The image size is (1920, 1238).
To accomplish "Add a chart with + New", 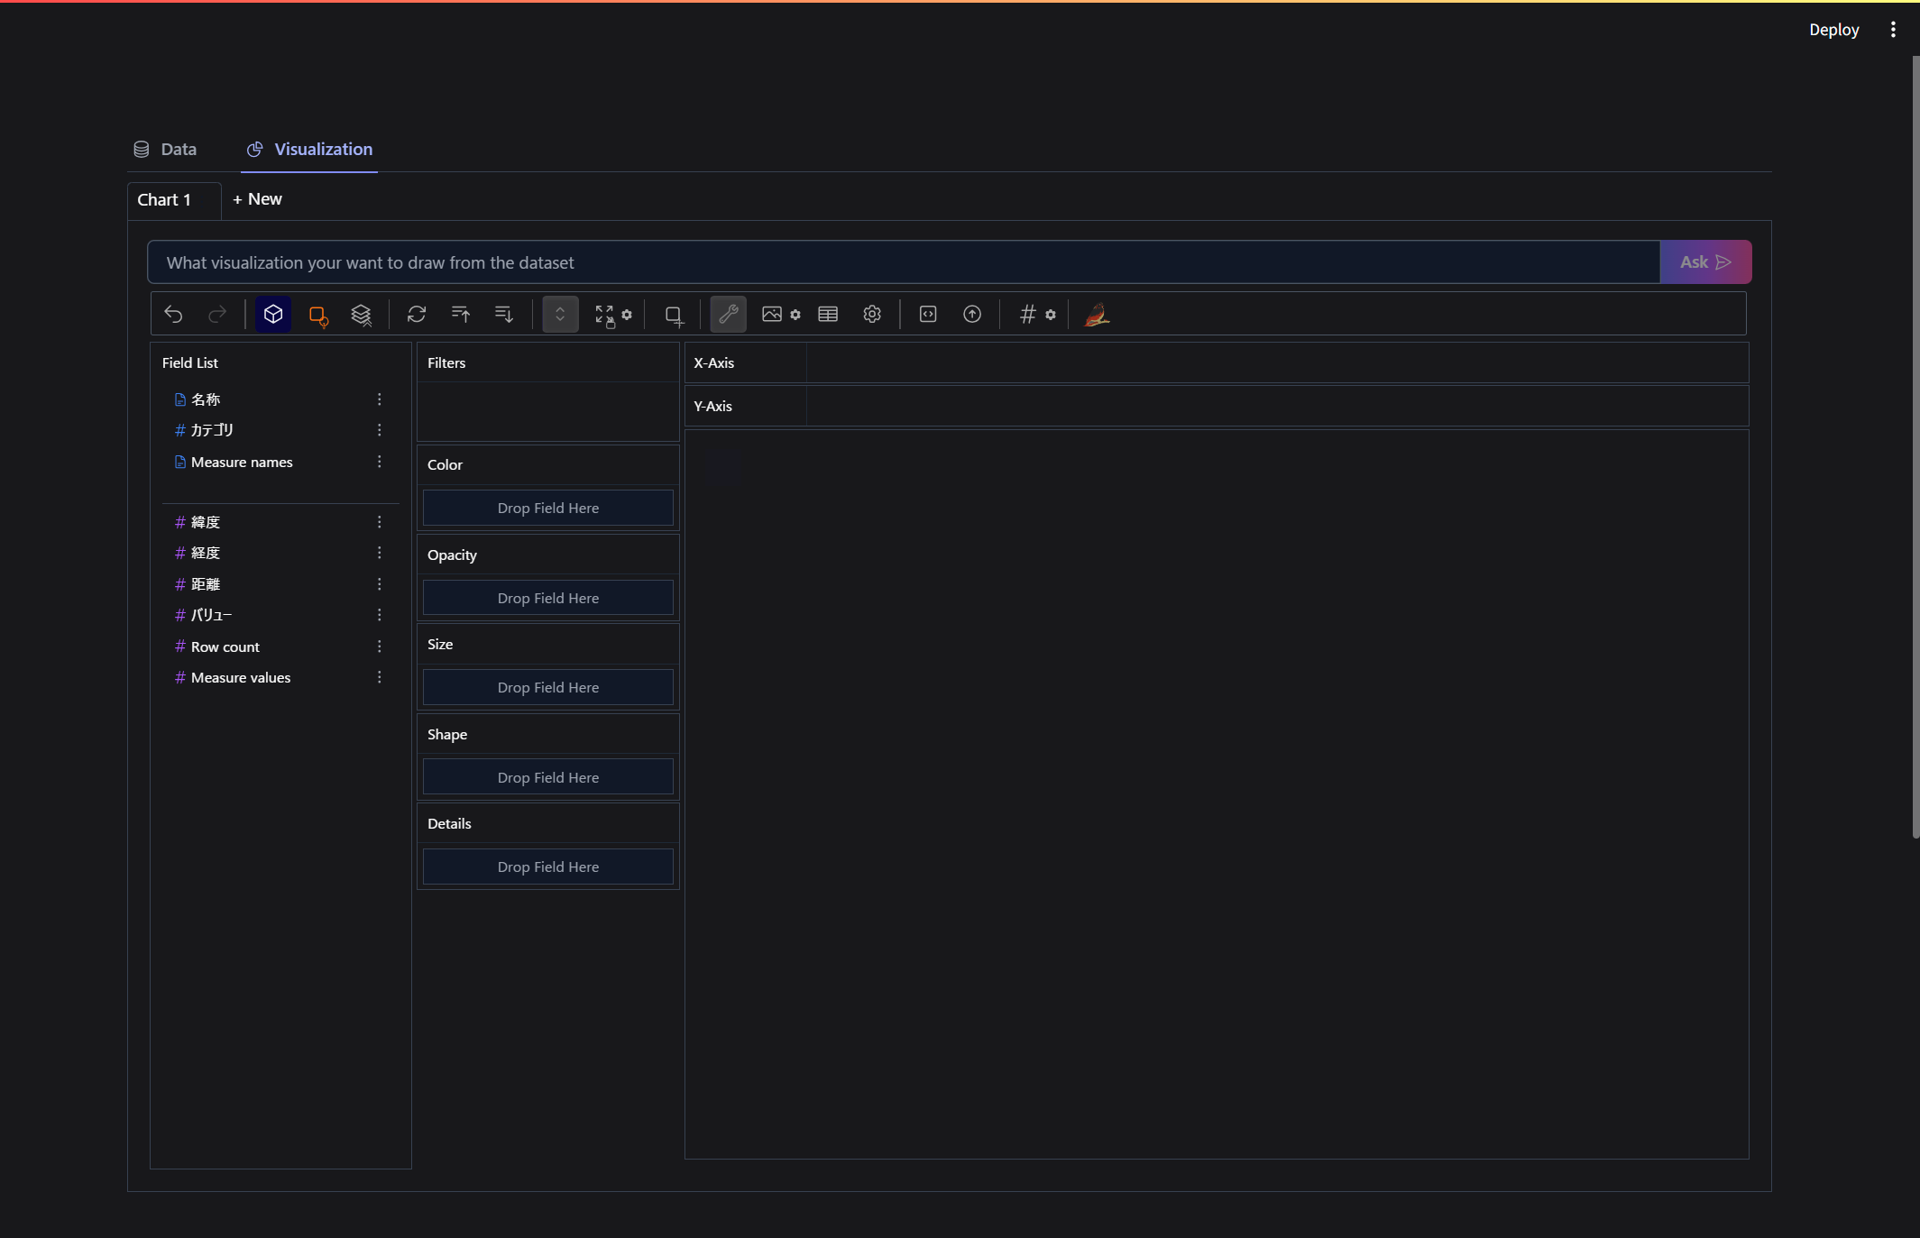I will (x=257, y=199).
